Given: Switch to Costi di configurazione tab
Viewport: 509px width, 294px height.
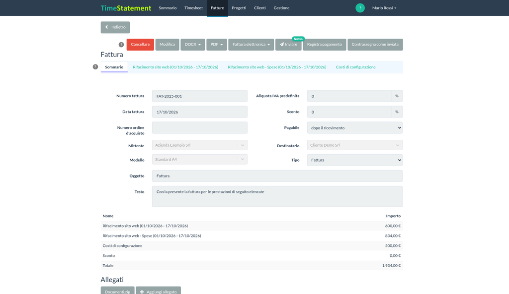Looking at the screenshot, I should pyautogui.click(x=355, y=67).
